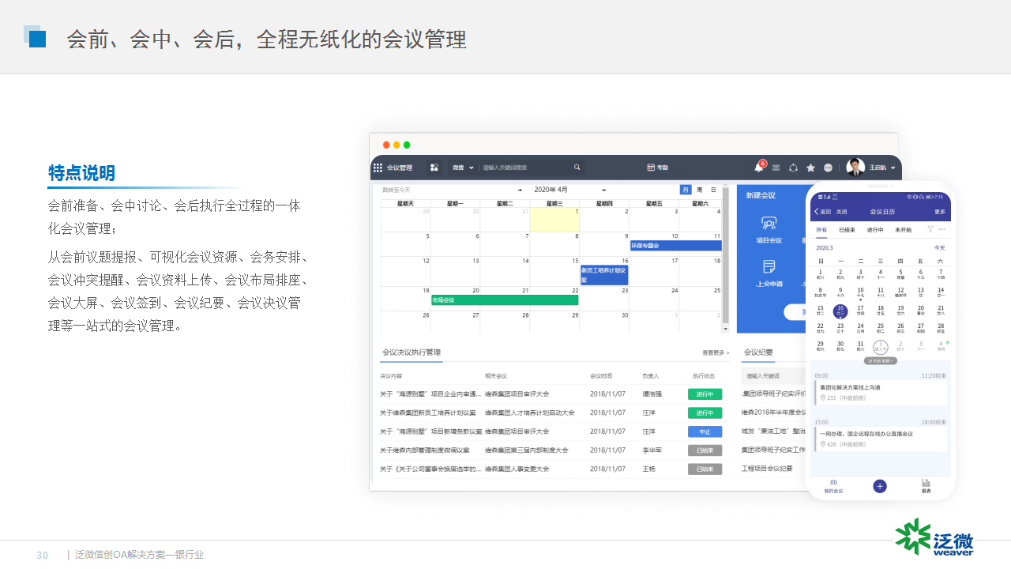Switch calendar to 月 view
Screen dimensions: 1011x569
pyautogui.click(x=686, y=190)
